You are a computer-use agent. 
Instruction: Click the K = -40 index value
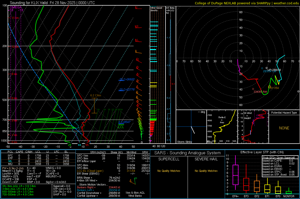[31, 168]
